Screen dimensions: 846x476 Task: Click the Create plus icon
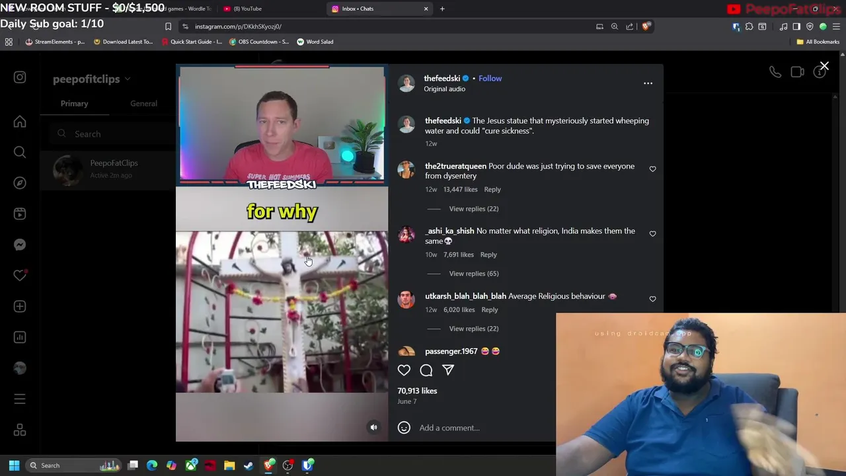click(20, 306)
